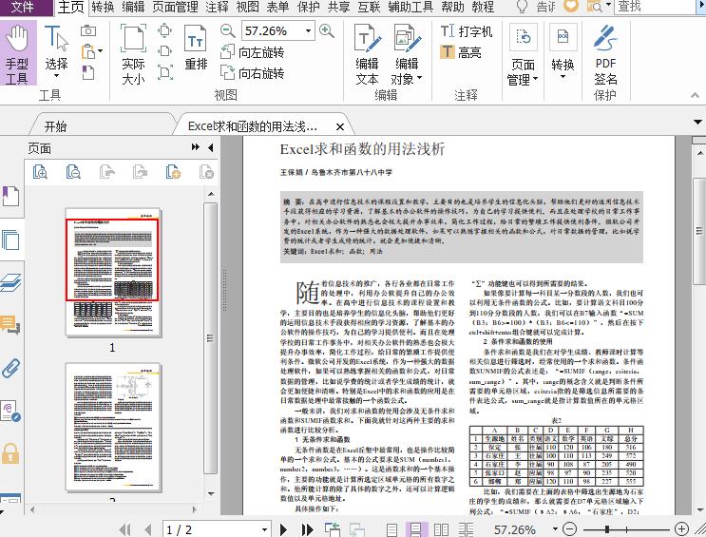Open the Protect (保护) ribbon tab

(x=309, y=7)
